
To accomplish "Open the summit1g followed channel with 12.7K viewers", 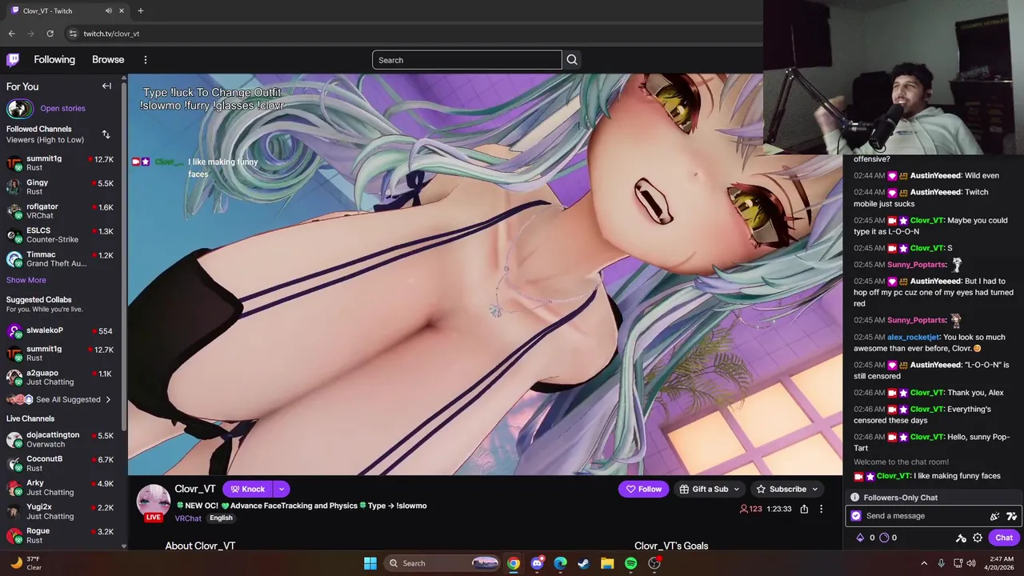I will tap(60, 163).
